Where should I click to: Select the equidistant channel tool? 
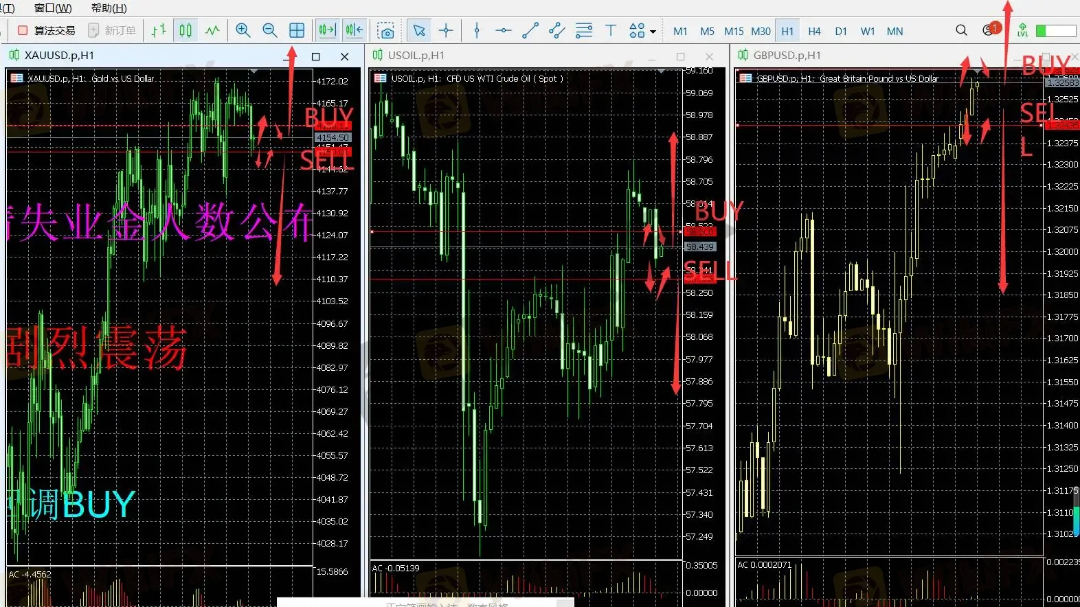tap(557, 30)
